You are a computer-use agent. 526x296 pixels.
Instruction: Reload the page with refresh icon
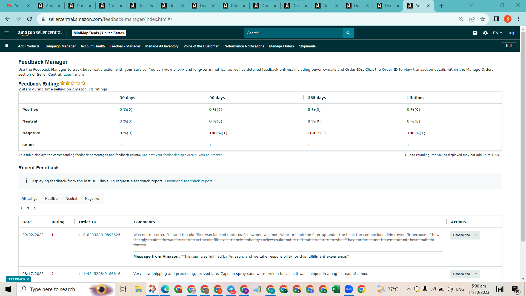coord(30,19)
